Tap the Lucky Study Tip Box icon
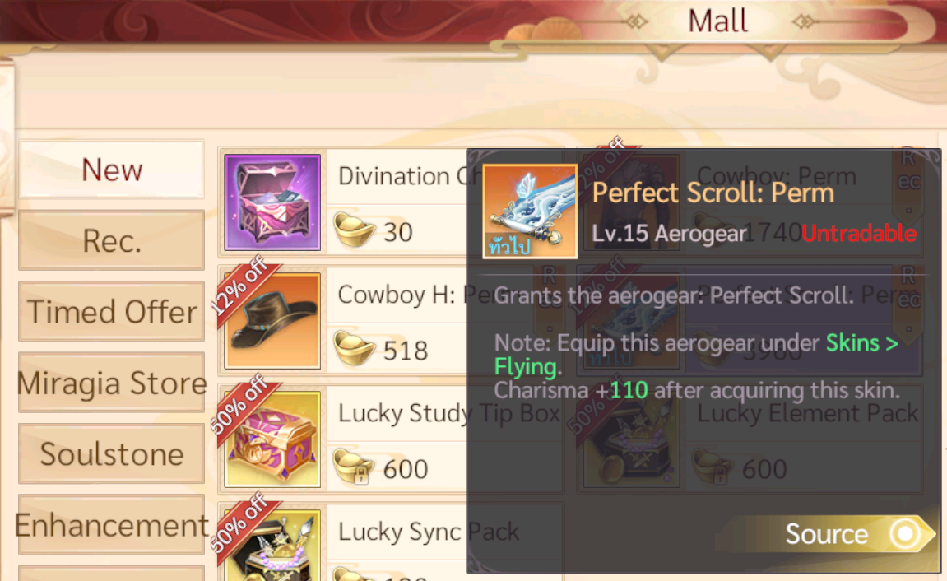The image size is (947, 581). pyautogui.click(x=272, y=439)
